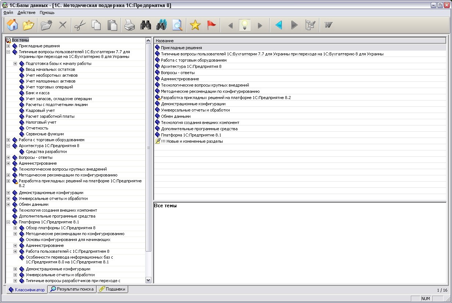
Task: Expand 'Обзор платформы 1С:Предприятия 8'
Action: 15,228
